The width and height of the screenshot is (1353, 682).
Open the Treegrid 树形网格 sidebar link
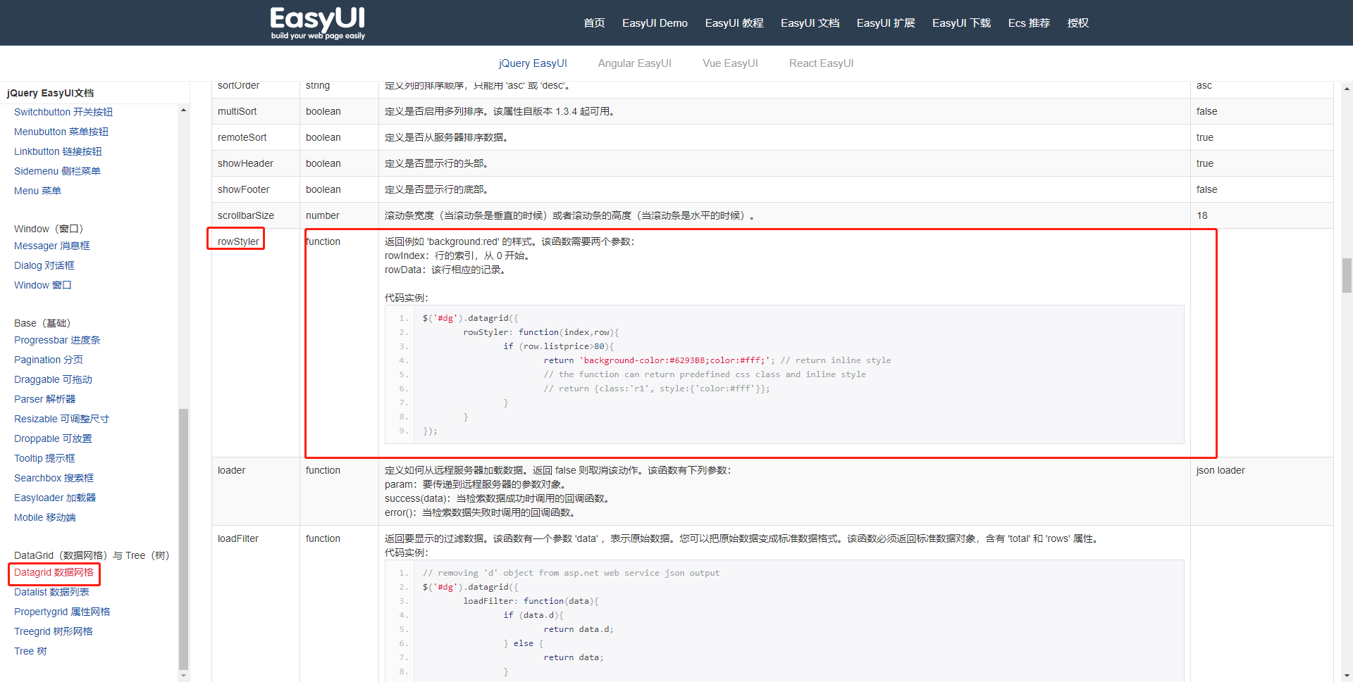tap(54, 631)
